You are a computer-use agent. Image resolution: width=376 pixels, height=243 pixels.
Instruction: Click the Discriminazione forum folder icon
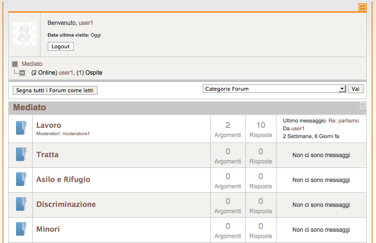pyautogui.click(x=20, y=204)
